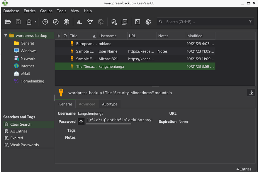This screenshot has height=172, width=258.
Task: Select the Homebanking group
Action: 32,81
